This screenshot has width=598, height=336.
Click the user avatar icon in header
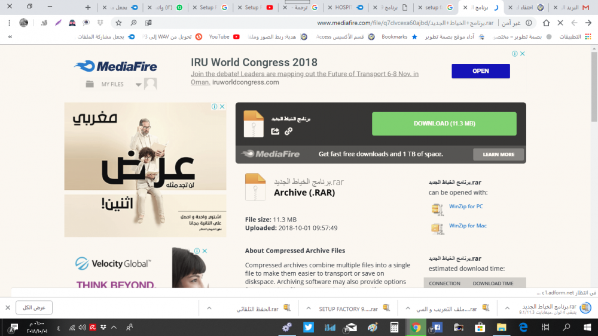150,84
